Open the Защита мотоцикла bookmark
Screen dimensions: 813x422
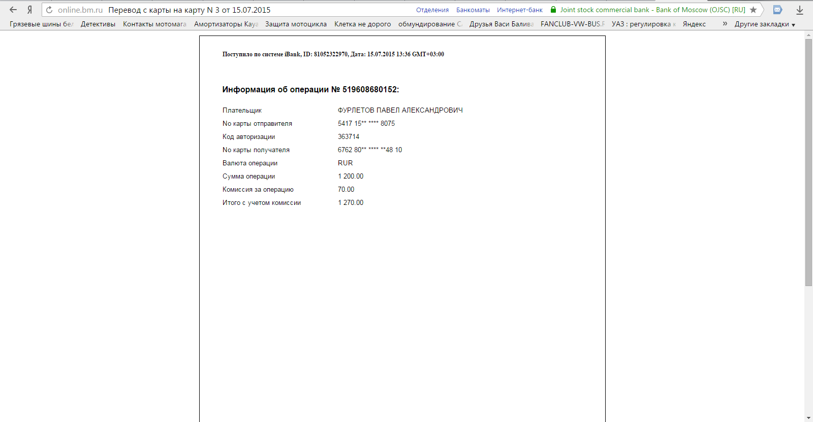[x=296, y=24]
